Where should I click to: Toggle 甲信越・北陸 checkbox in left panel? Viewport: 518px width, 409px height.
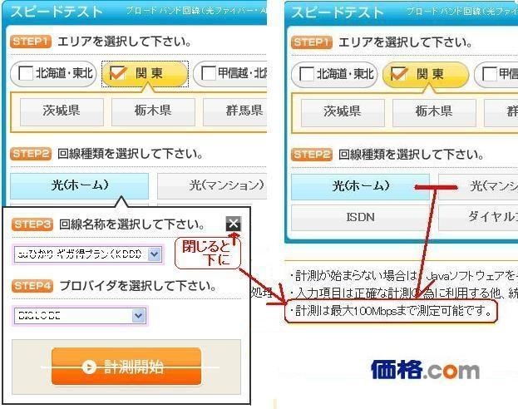coord(209,73)
